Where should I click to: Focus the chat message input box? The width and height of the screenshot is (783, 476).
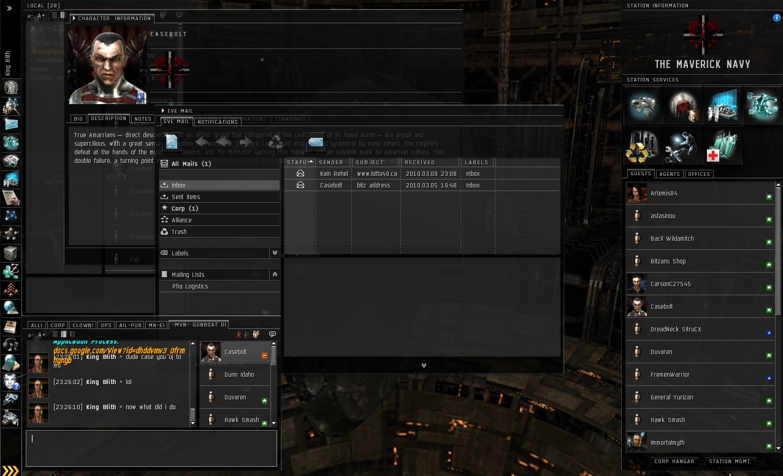(x=151, y=448)
